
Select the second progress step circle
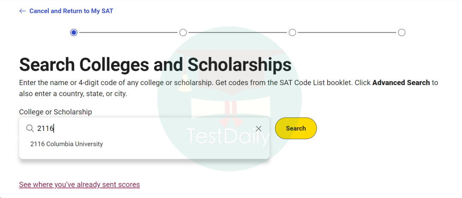(x=183, y=33)
